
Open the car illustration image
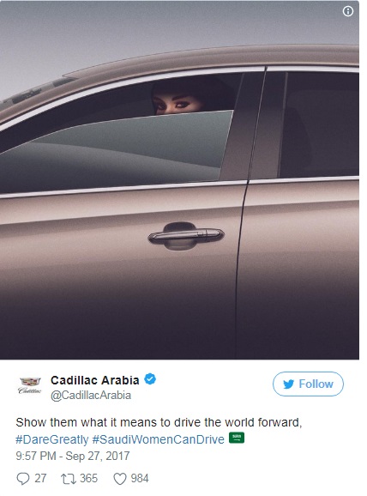pos(179,179)
